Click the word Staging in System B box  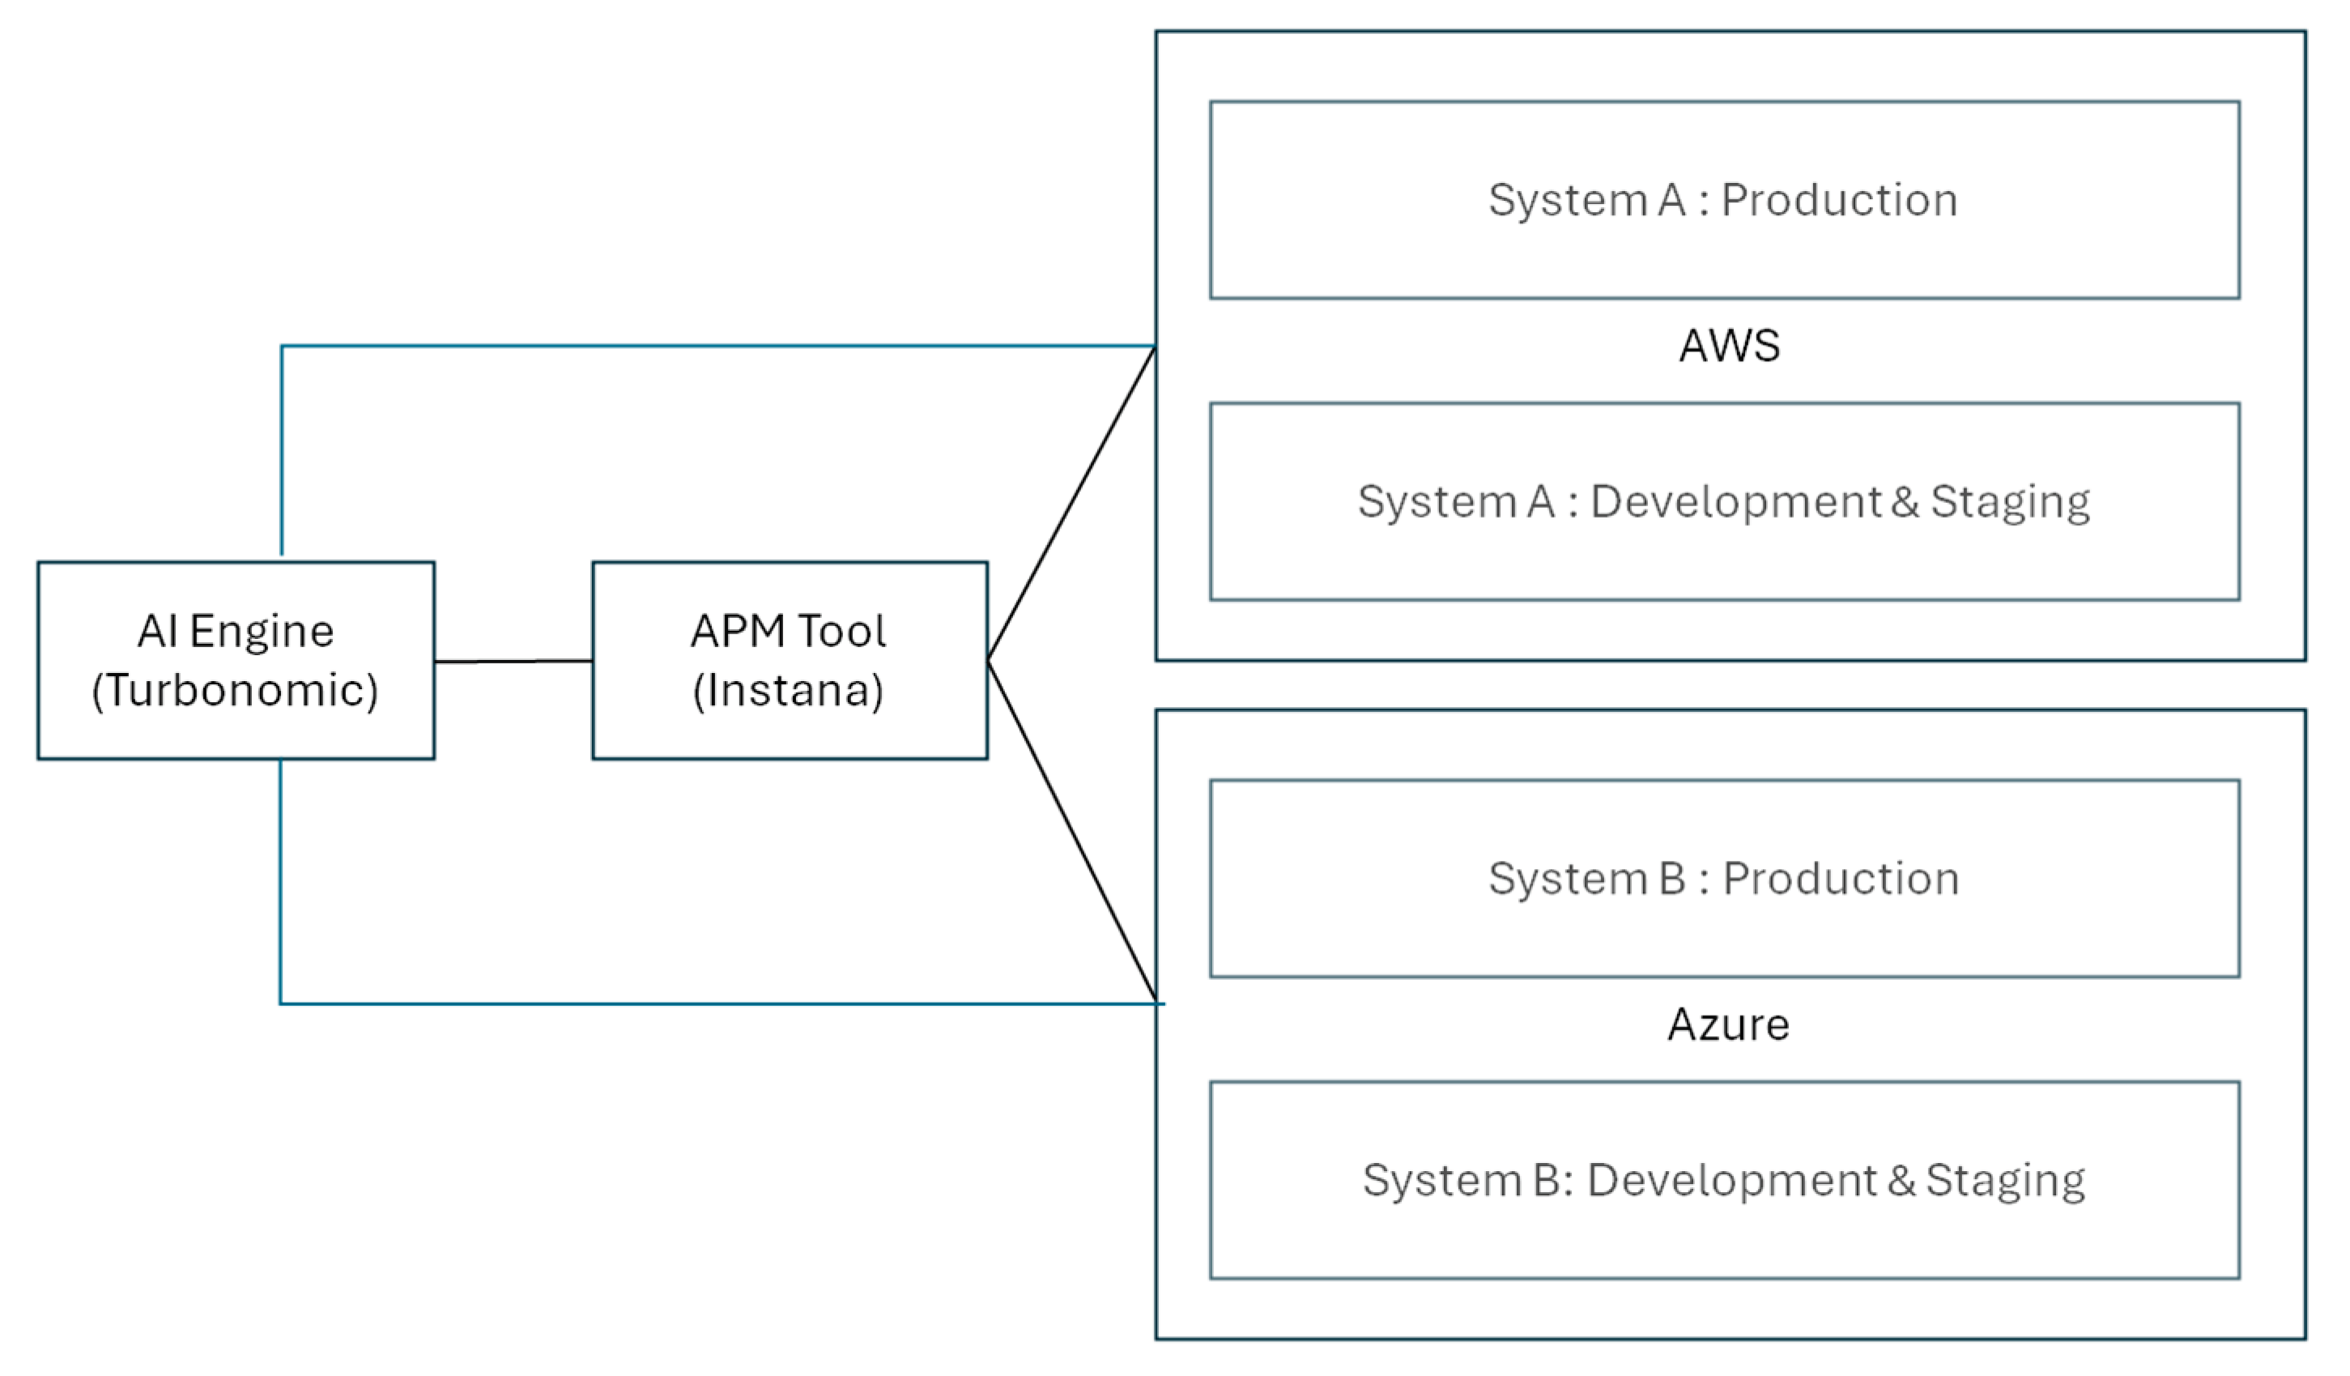pos(2005,1181)
